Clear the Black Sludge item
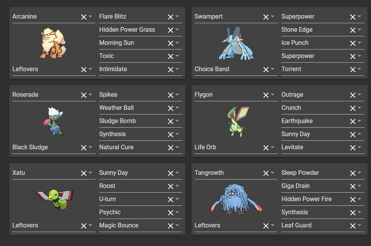 tap(83, 148)
